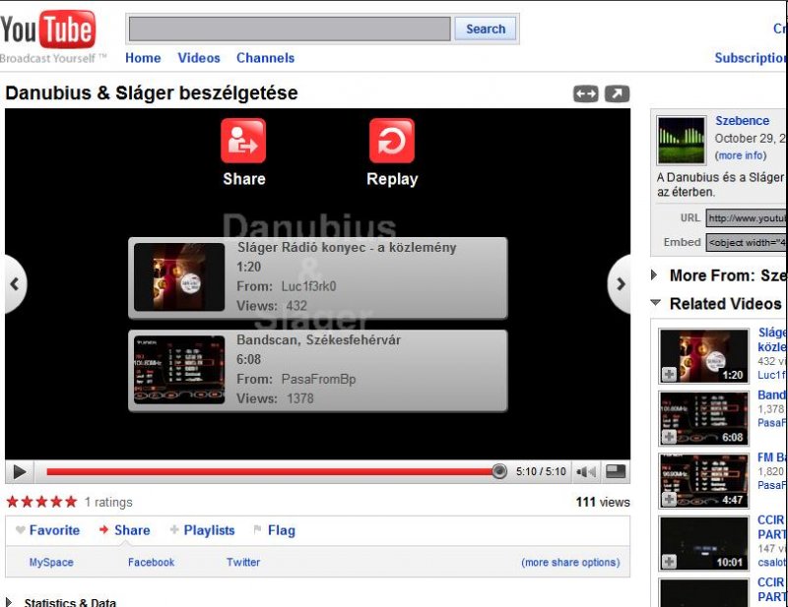Open the Videos tab
This screenshot has width=788, height=607.
click(x=199, y=58)
